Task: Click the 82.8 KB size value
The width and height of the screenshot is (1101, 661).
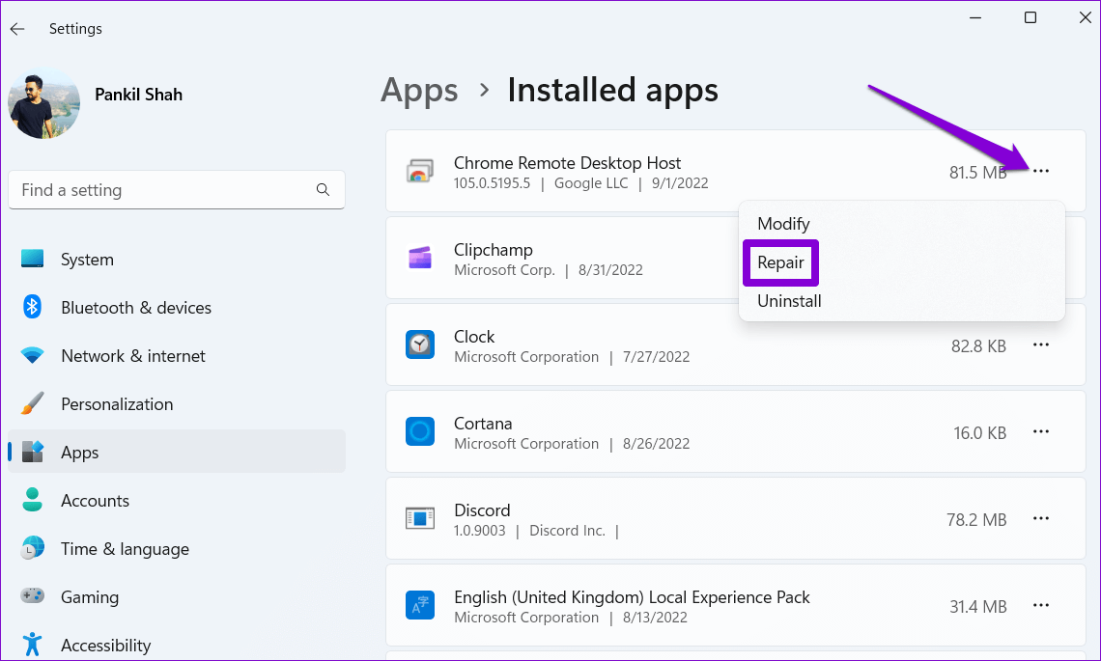Action: [978, 345]
